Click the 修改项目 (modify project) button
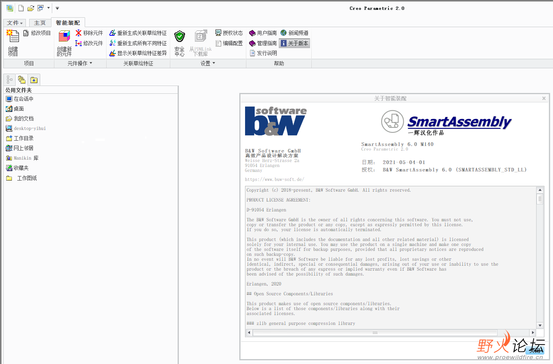The height and width of the screenshot is (364, 553). coord(37,33)
